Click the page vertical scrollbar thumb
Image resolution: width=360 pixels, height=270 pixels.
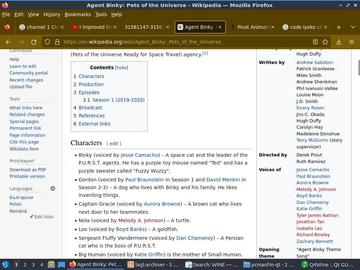pyautogui.click(x=359, y=67)
